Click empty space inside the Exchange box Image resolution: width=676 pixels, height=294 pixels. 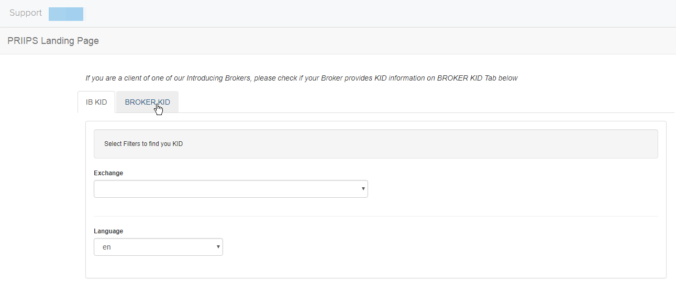point(225,189)
